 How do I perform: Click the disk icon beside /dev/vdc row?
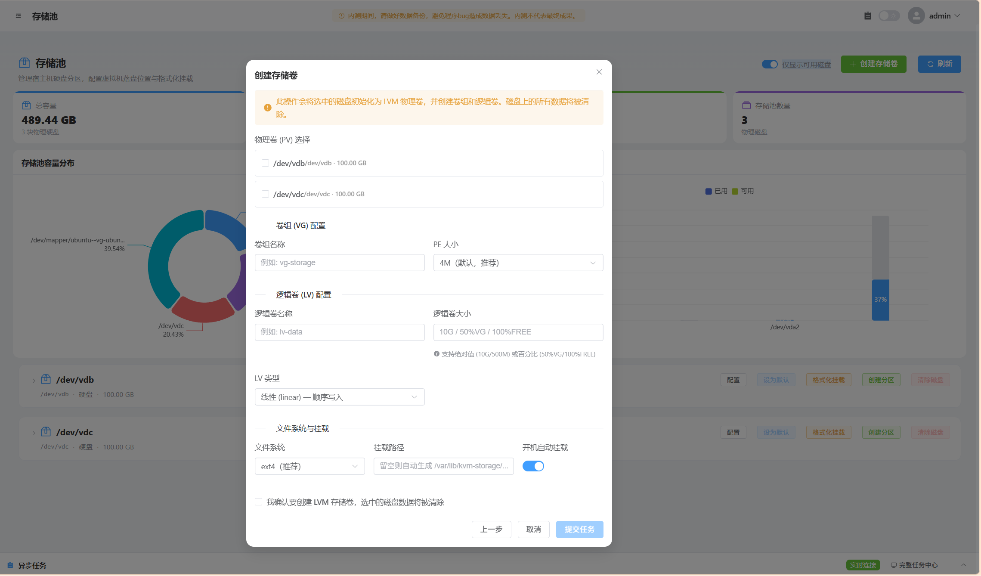coord(46,432)
